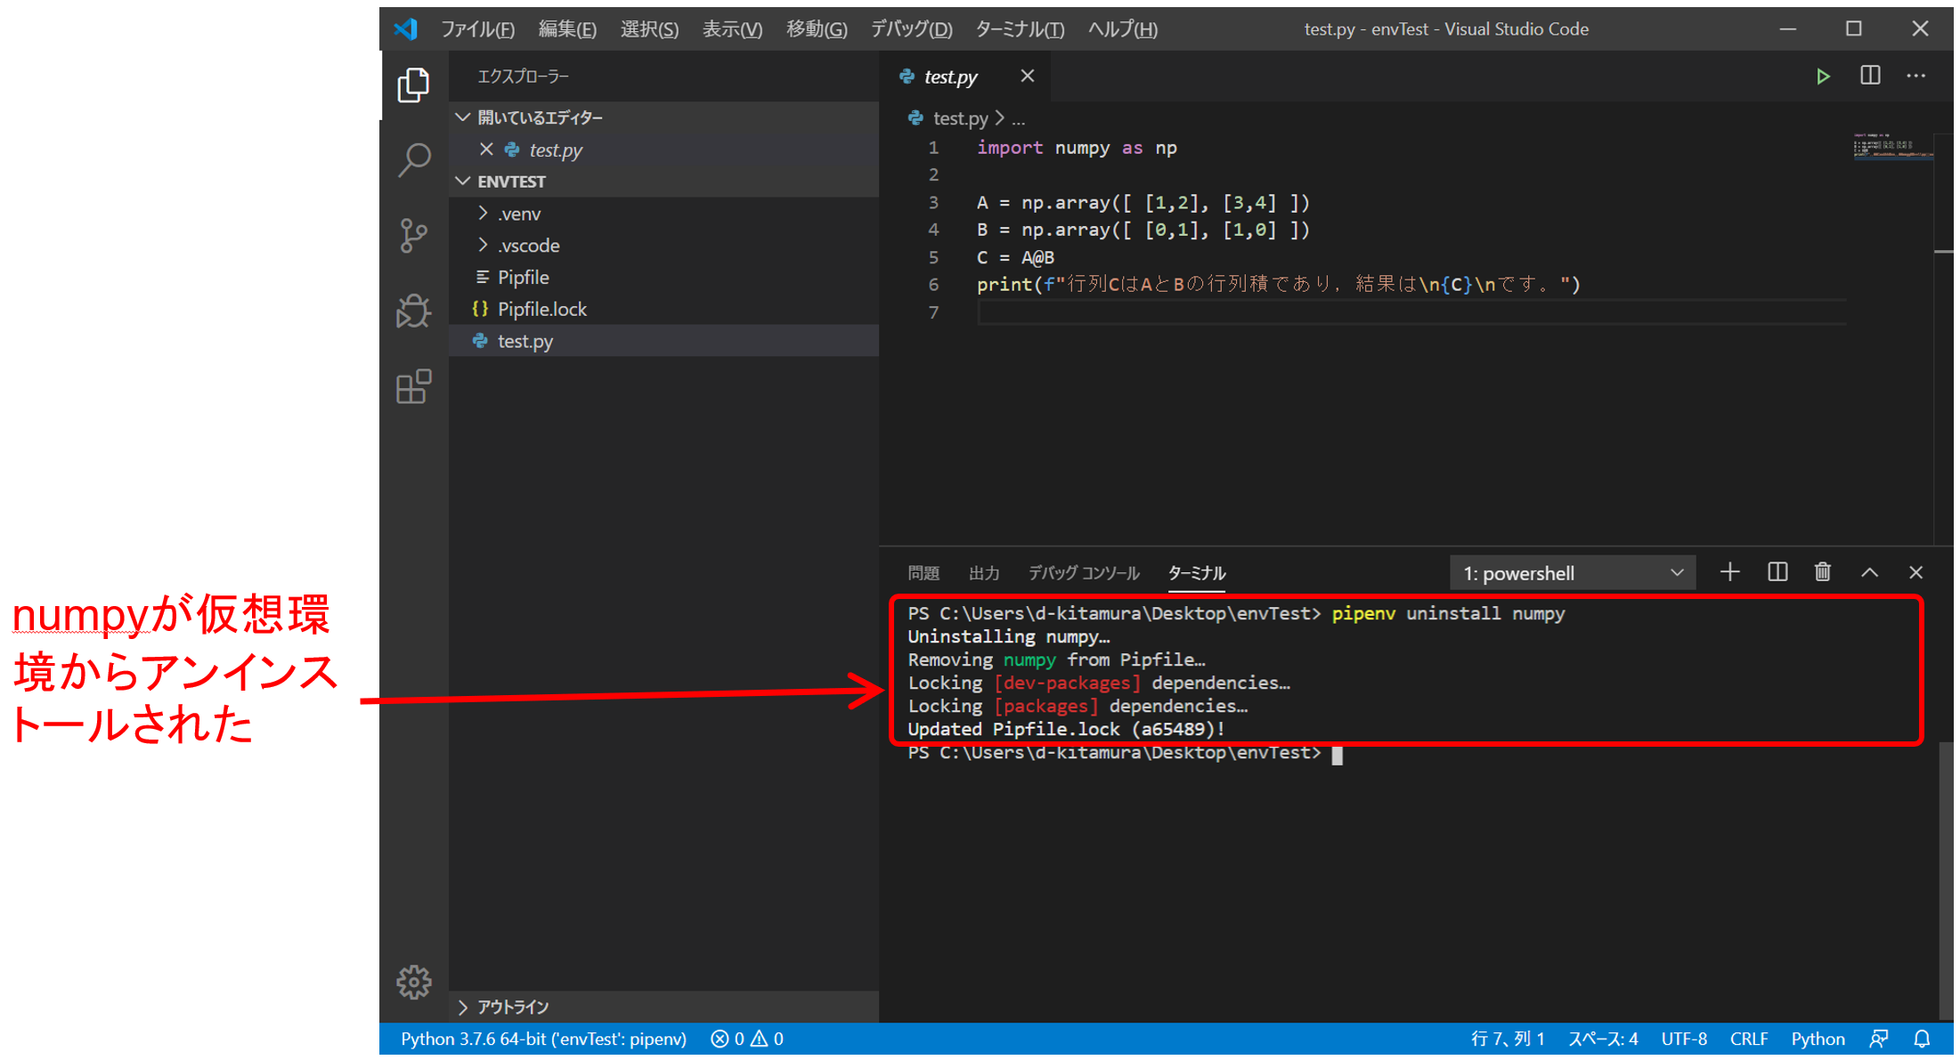Close the terminal panel
This screenshot has height=1060, width=1960.
(1916, 572)
